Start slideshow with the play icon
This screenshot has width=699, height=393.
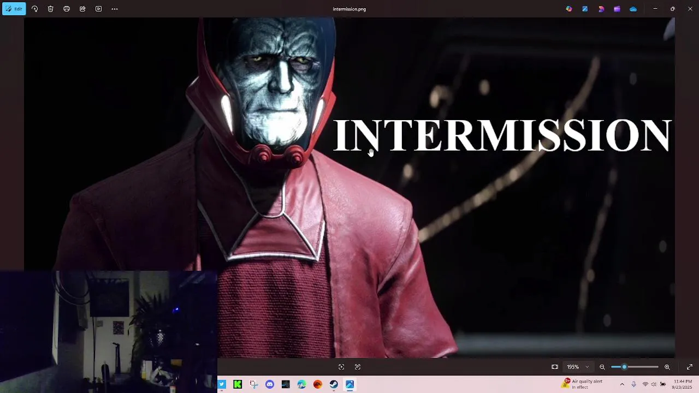[98, 9]
